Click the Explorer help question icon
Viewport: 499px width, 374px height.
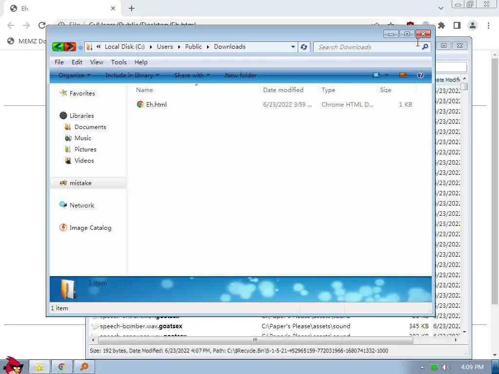point(421,75)
